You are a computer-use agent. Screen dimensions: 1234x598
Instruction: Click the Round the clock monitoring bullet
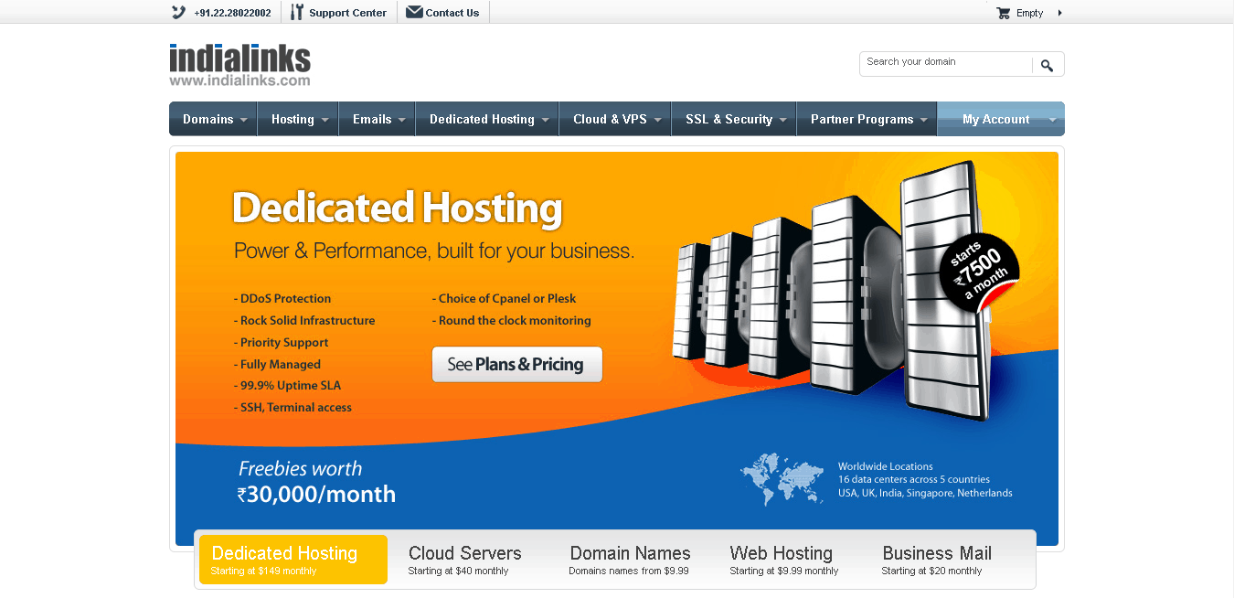pos(512,320)
